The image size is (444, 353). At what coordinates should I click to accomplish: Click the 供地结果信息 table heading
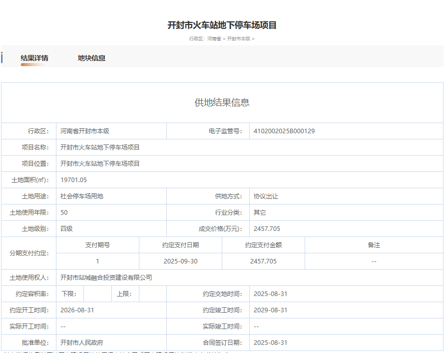(222, 102)
